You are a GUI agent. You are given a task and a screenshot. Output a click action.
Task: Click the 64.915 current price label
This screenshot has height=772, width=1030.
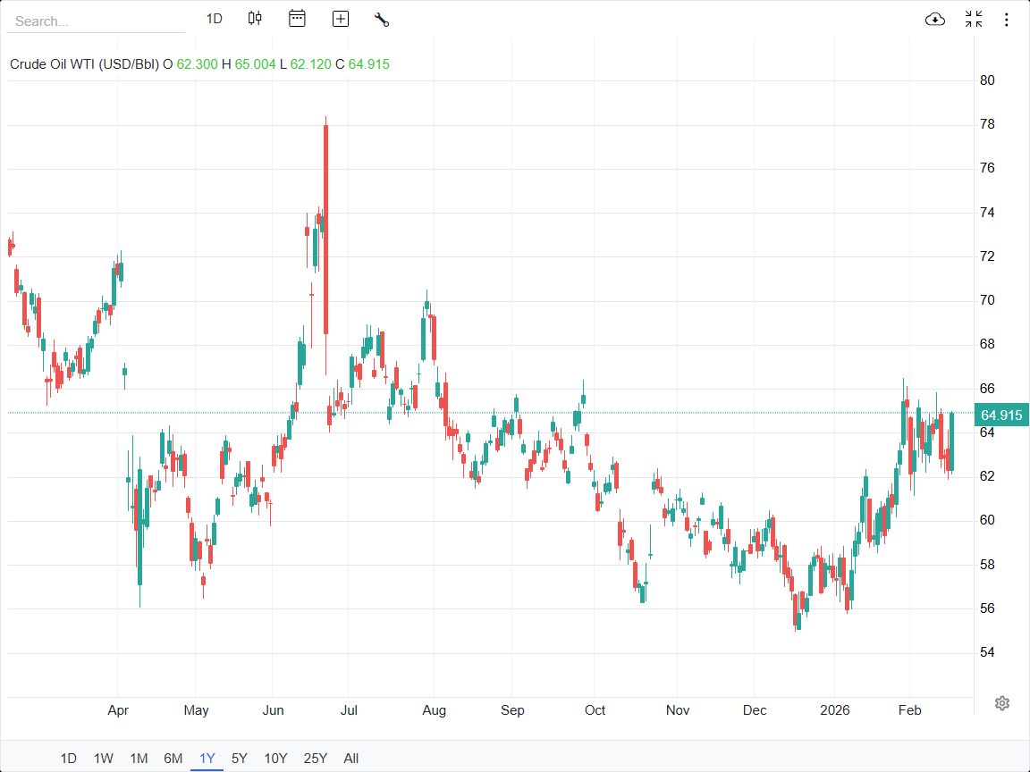1000,415
